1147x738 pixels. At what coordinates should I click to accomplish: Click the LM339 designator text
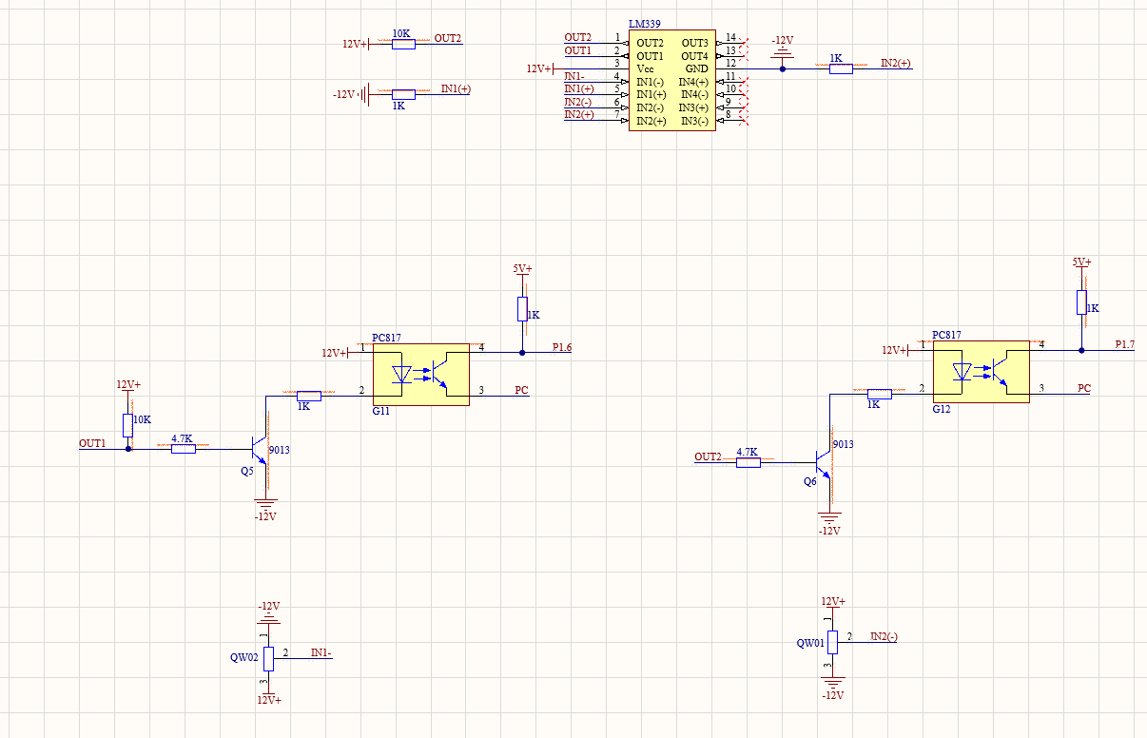(x=645, y=24)
